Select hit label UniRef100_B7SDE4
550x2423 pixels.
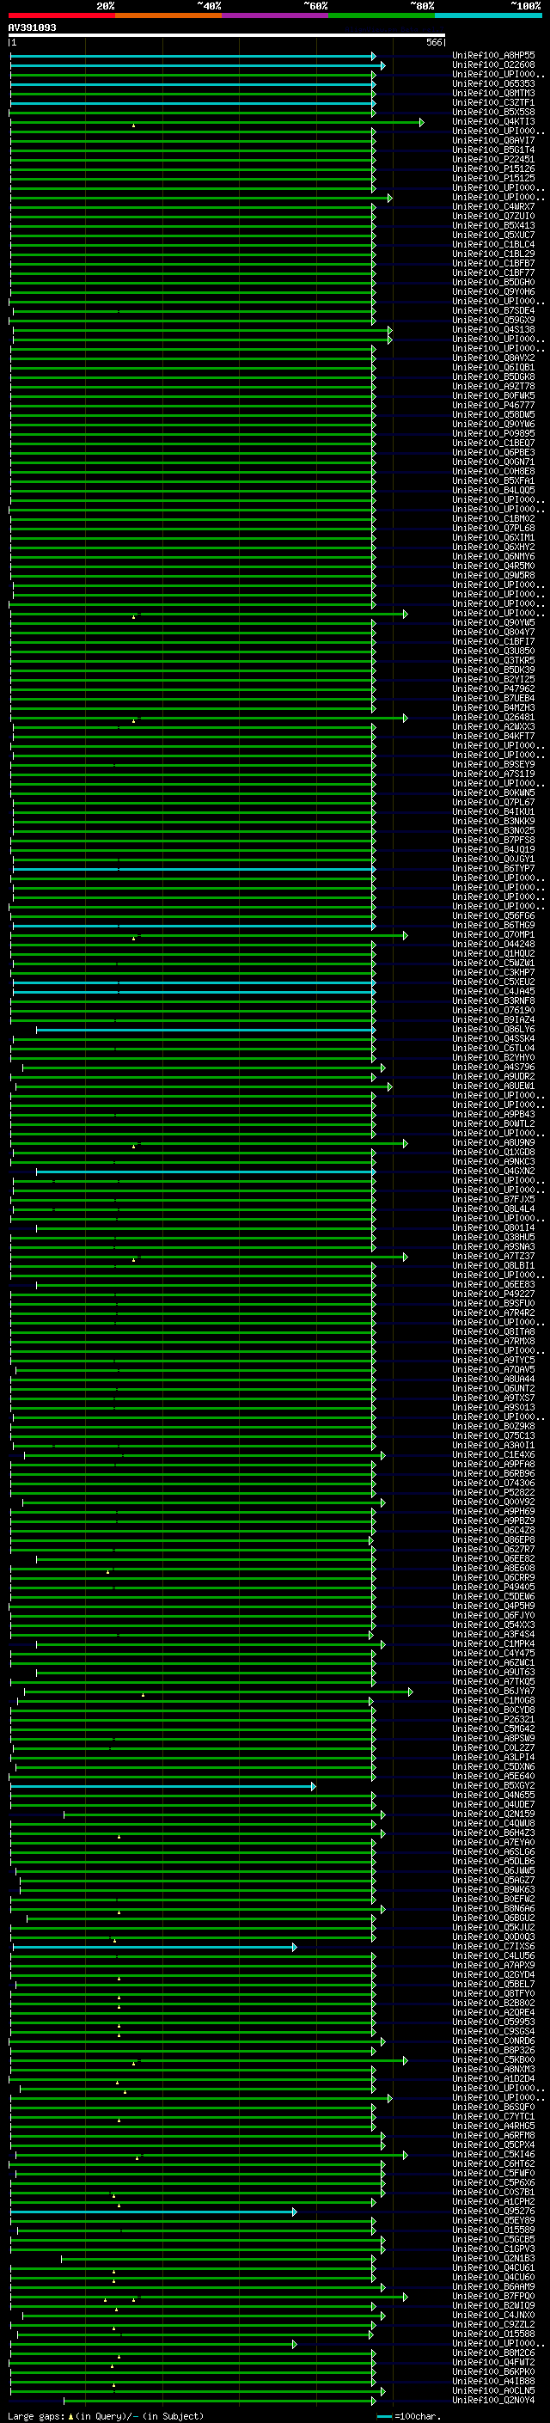coord(492,310)
